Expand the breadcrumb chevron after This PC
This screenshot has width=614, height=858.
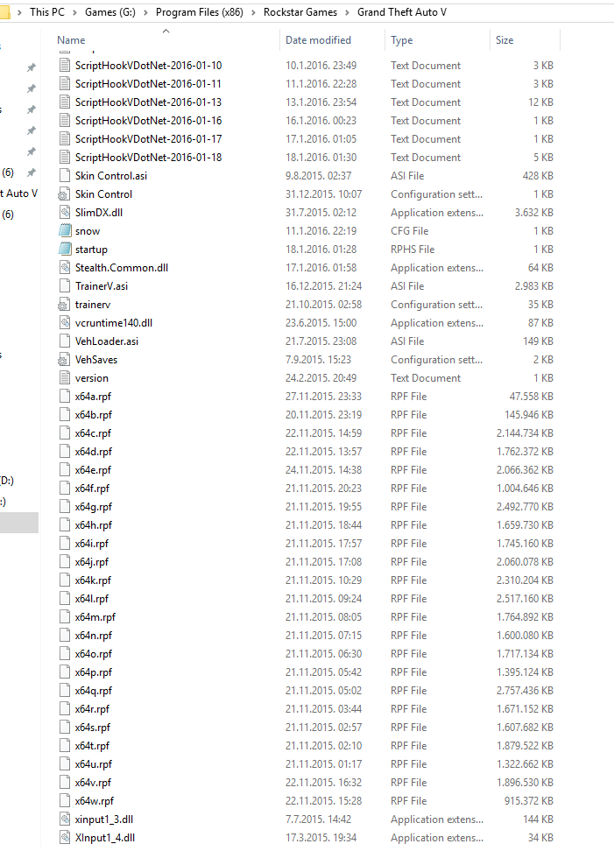74,12
